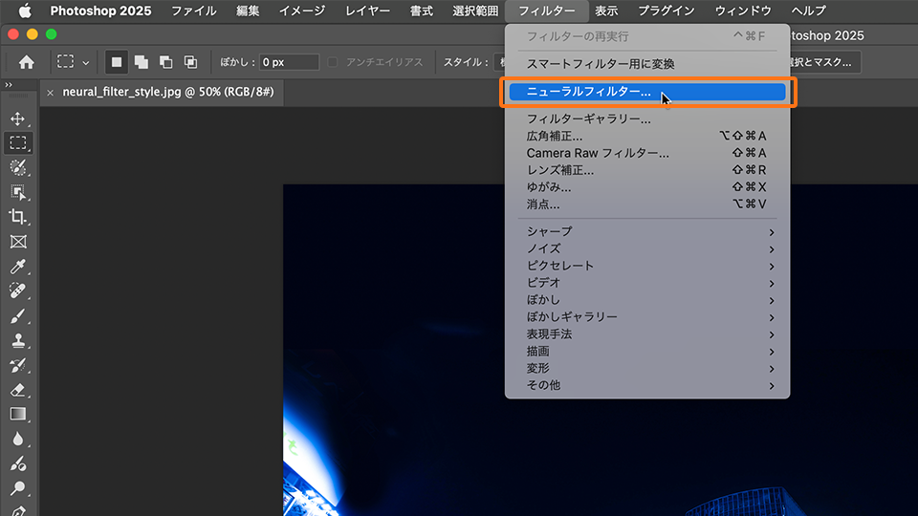Screen dimensions: 918x516
Task: Expand the ノイズ submenu
Action: coord(647,248)
